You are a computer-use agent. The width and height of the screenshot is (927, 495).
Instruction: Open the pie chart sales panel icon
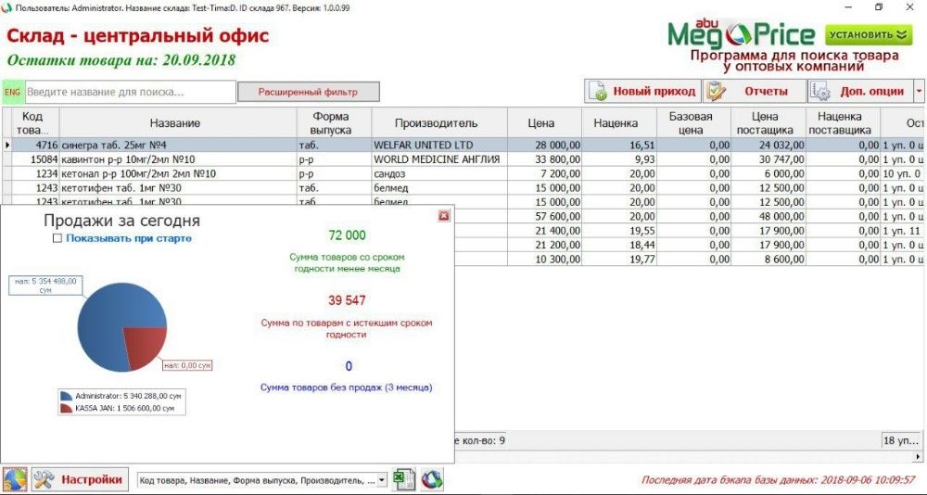coord(16,478)
